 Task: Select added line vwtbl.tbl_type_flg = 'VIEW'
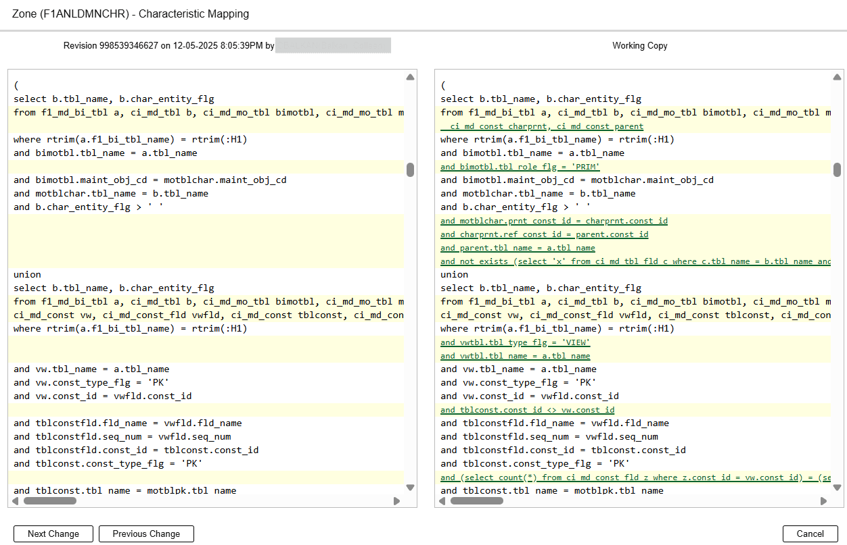point(515,342)
